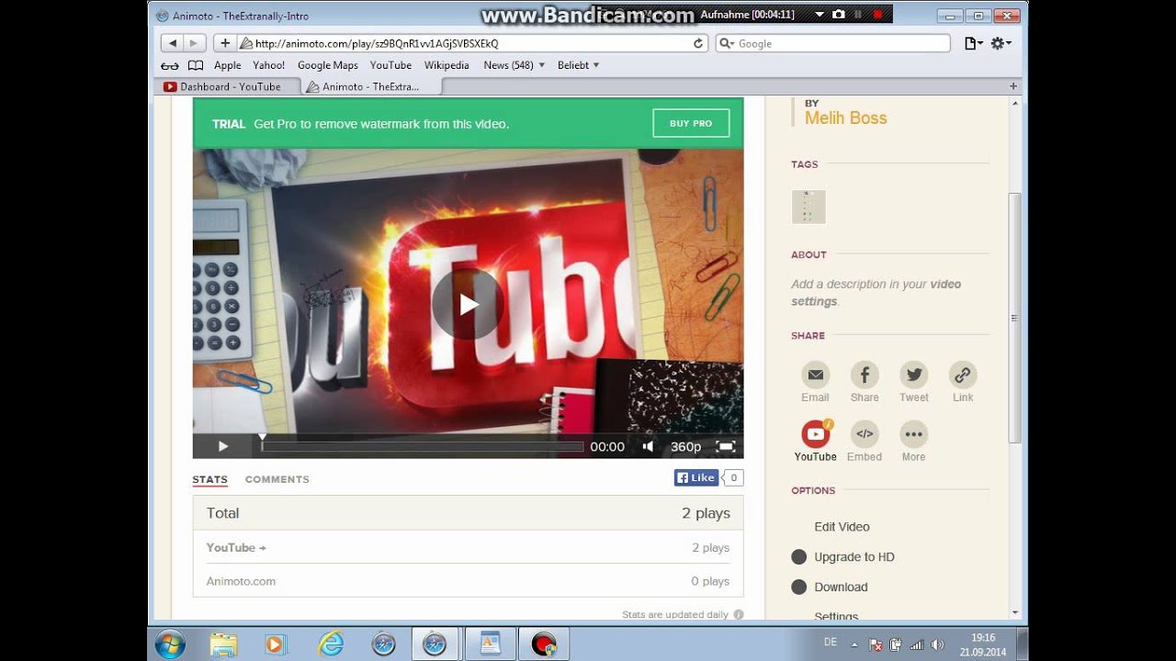This screenshot has height=661, width=1176.
Task: Click the YouTube plays source row
Action: [x=468, y=547]
